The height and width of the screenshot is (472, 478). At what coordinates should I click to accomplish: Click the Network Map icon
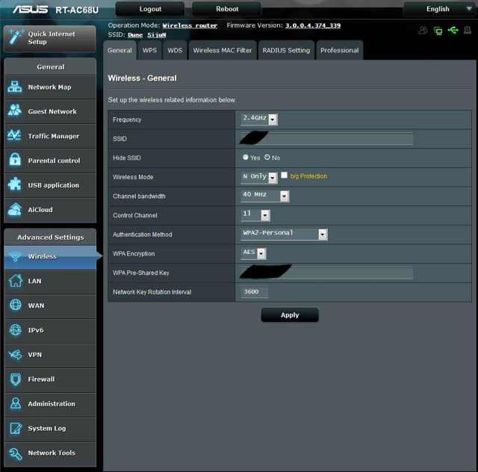[x=15, y=87]
